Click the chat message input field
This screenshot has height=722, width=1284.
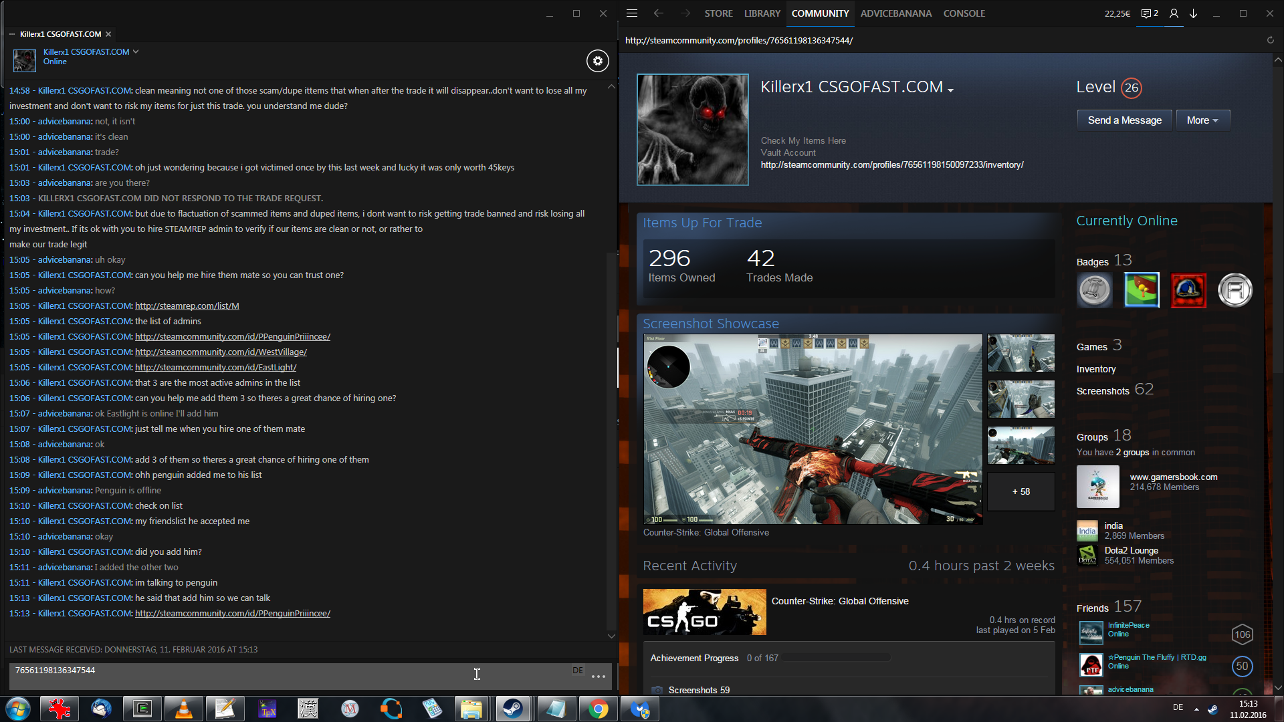pos(267,675)
